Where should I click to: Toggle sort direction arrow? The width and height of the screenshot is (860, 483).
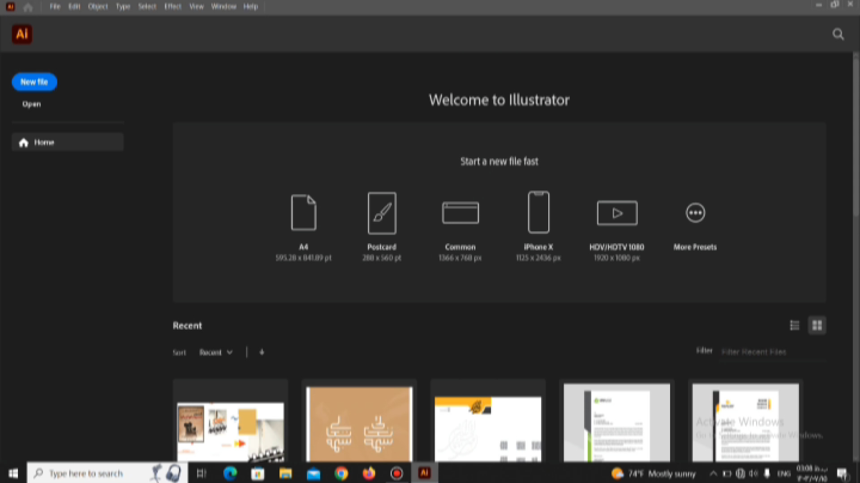tap(262, 352)
